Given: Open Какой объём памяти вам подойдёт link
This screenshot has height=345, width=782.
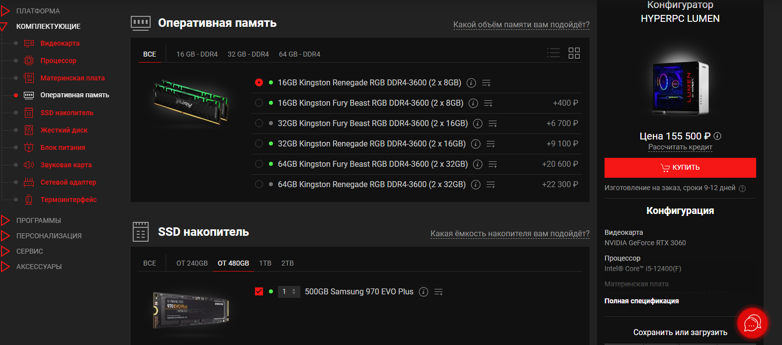Looking at the screenshot, I should [521, 25].
